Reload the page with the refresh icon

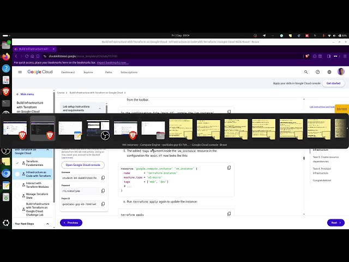click(x=27, y=56)
